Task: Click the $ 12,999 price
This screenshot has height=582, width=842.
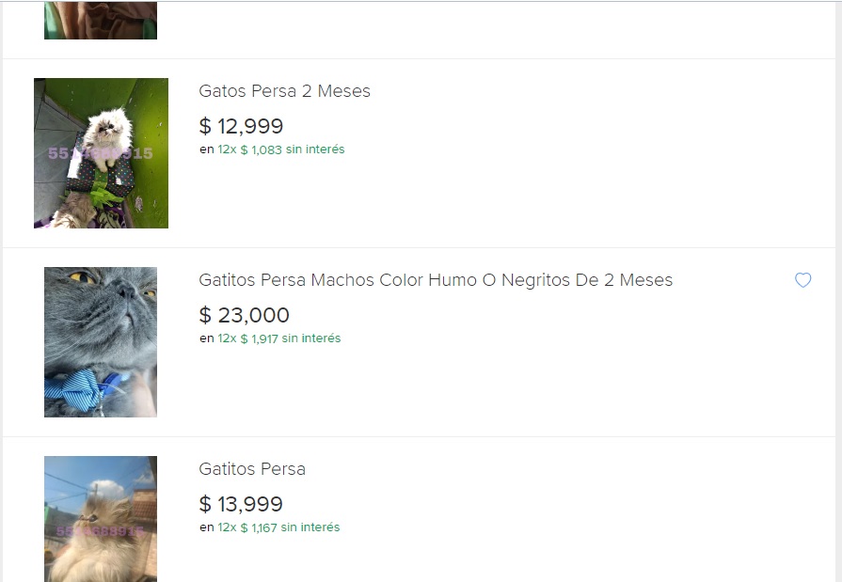Action: (241, 126)
